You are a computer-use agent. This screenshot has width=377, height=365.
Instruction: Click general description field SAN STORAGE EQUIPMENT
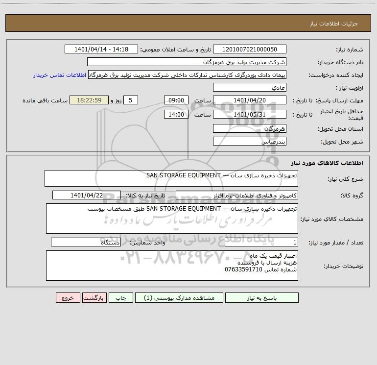pos(171,178)
